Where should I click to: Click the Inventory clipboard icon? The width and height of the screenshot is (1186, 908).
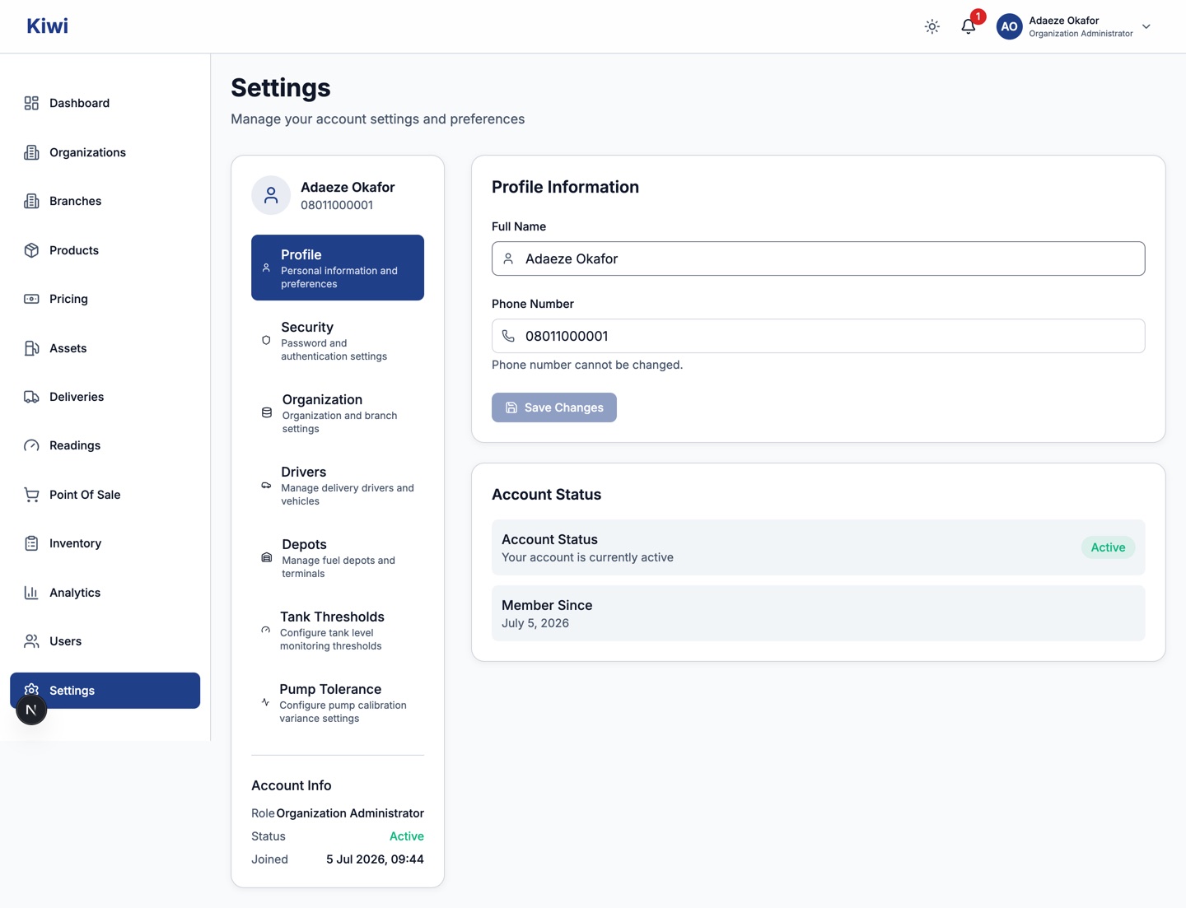coord(31,543)
